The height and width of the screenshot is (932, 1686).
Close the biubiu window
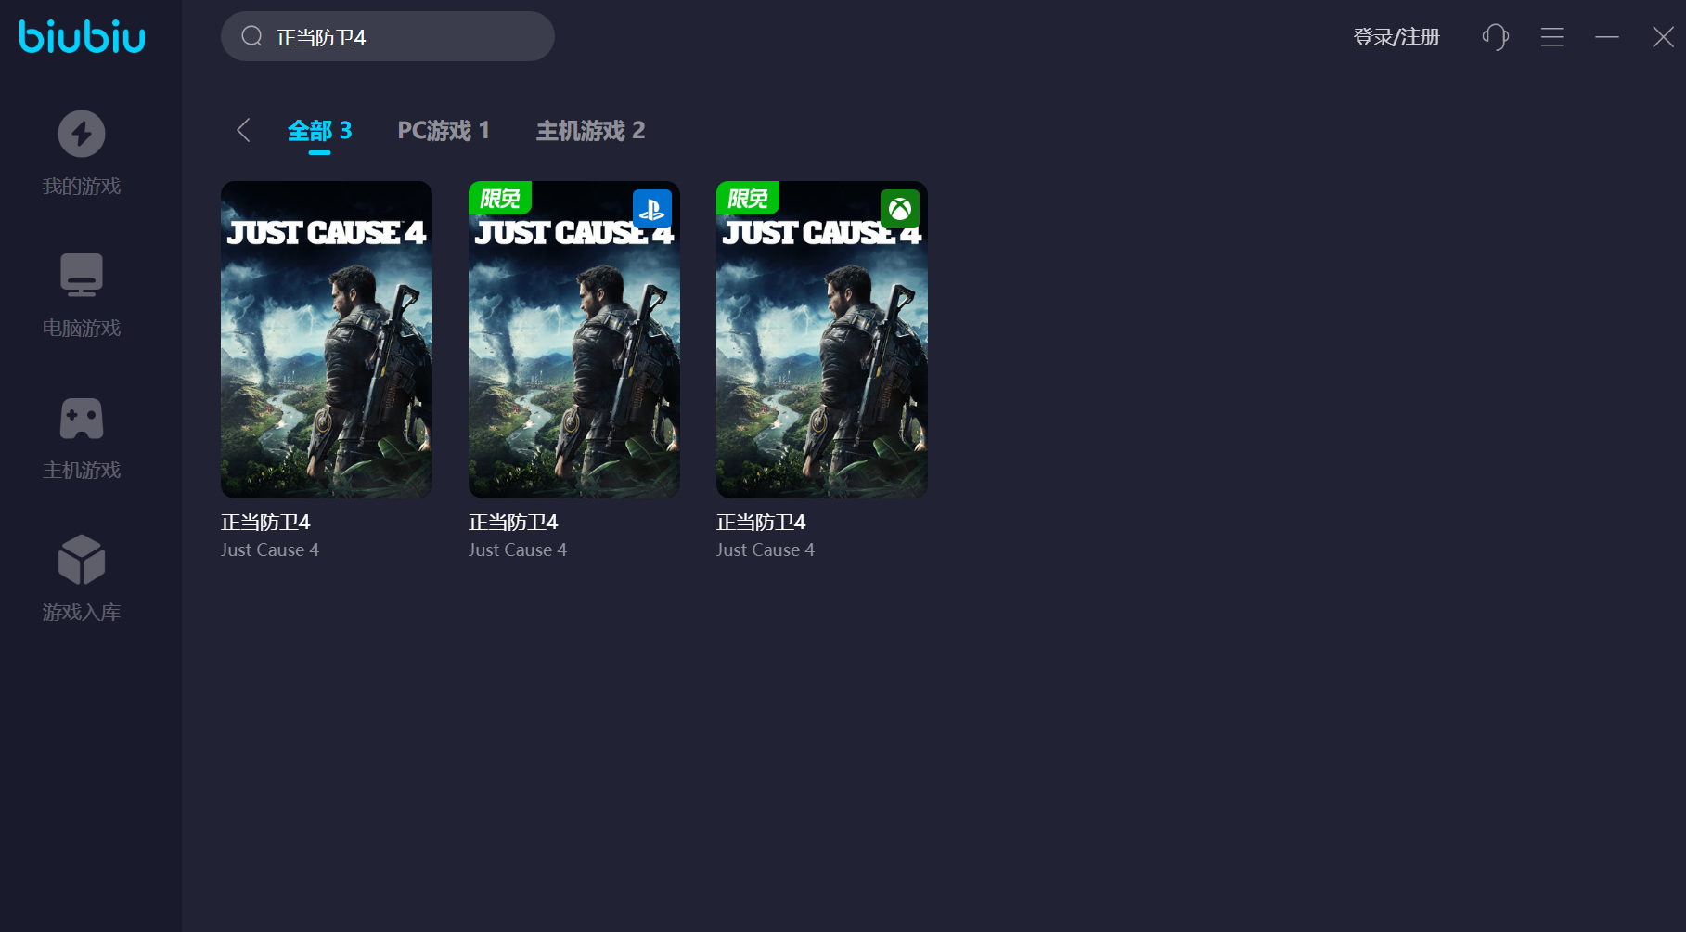point(1663,37)
